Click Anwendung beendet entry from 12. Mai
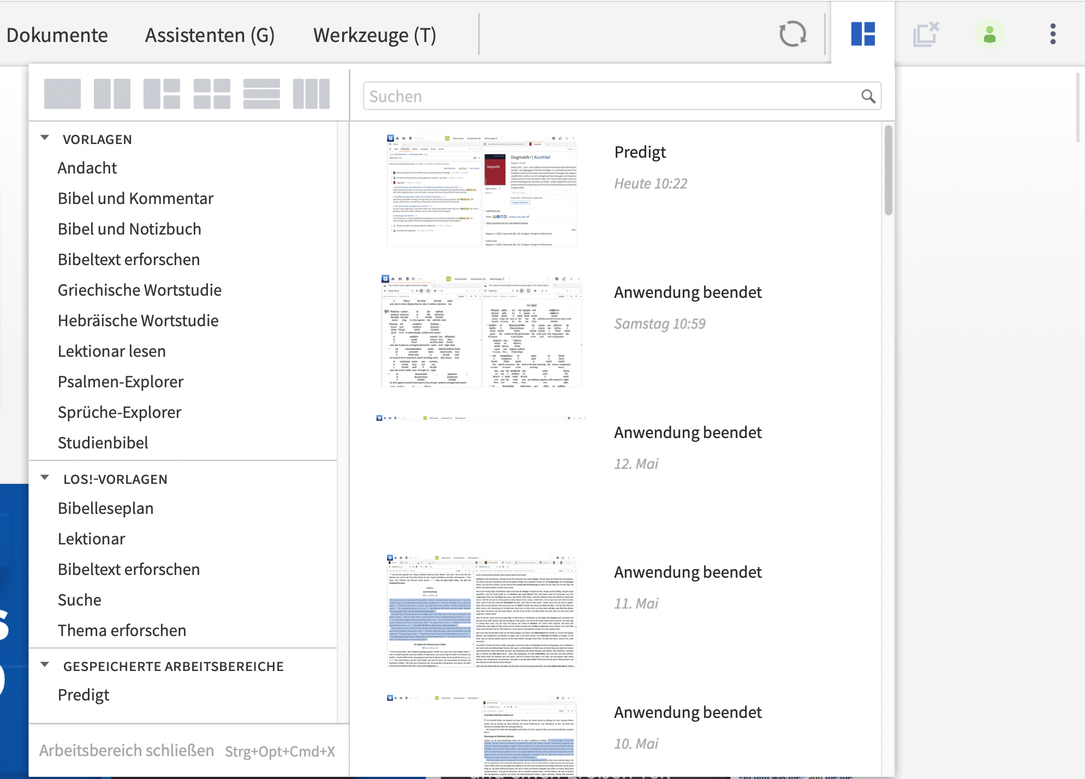 pyautogui.click(x=688, y=432)
